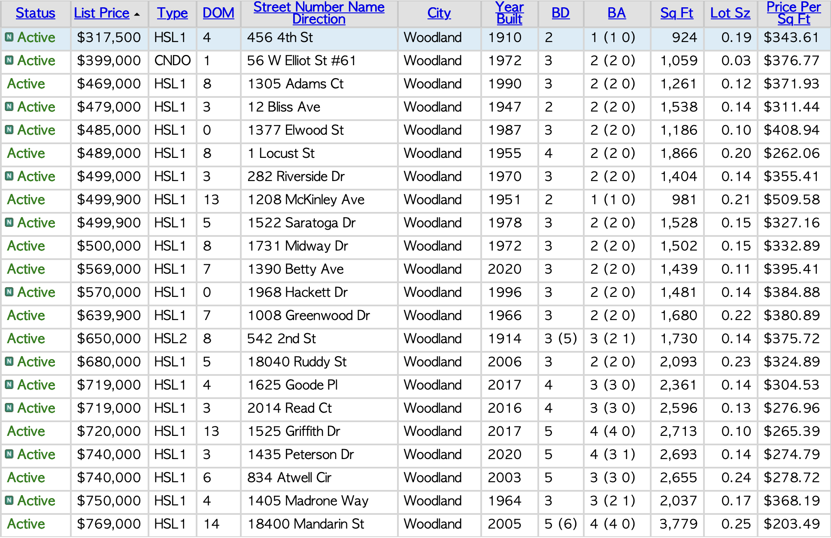This screenshot has width=831, height=538.
Task: Open the Active status for 18400 Mandarin St
Action: click(x=26, y=524)
